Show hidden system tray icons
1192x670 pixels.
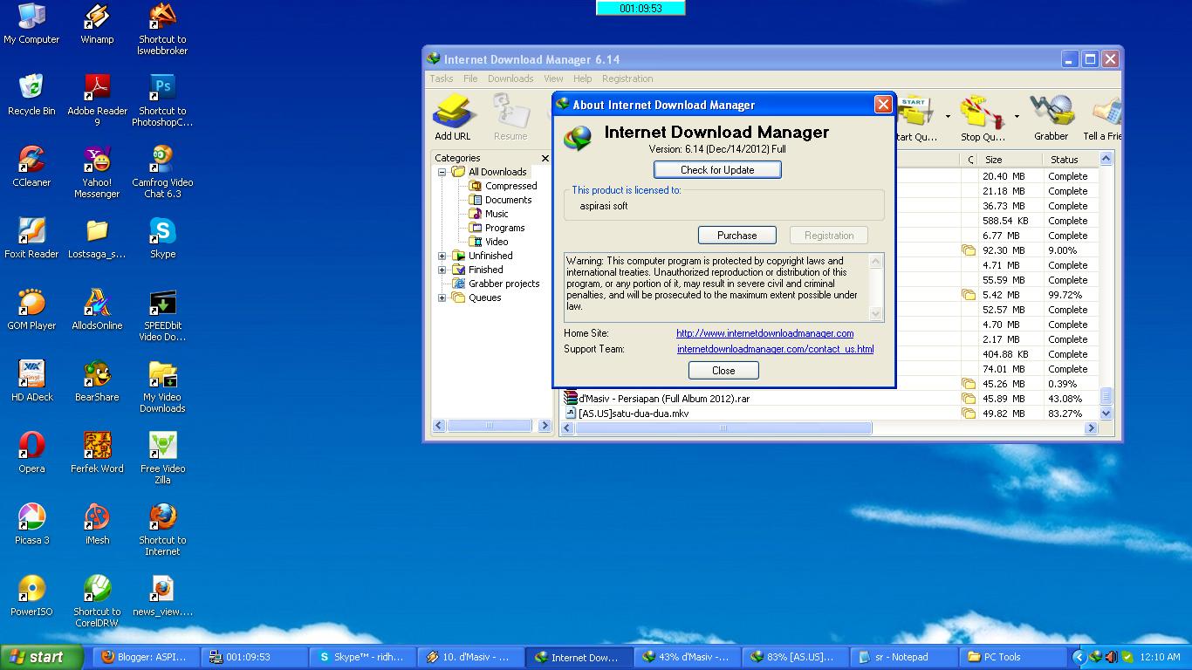click(1079, 657)
